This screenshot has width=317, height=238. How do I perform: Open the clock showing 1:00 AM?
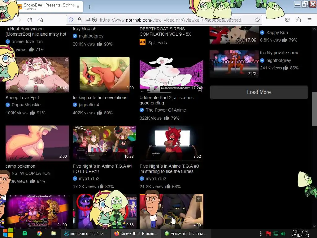click(300, 234)
